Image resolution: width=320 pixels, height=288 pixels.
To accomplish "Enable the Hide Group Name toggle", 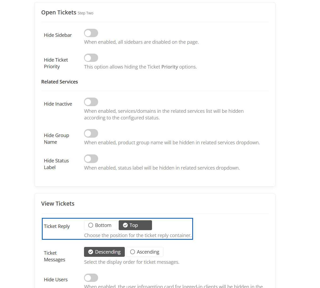I will (91, 133).
